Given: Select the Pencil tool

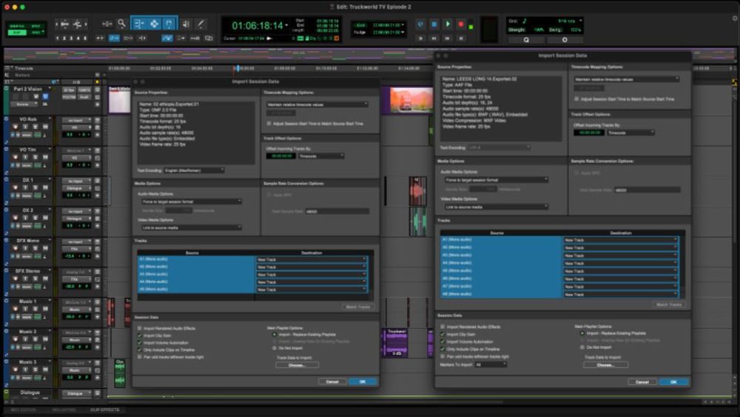Looking at the screenshot, I should 201,24.
